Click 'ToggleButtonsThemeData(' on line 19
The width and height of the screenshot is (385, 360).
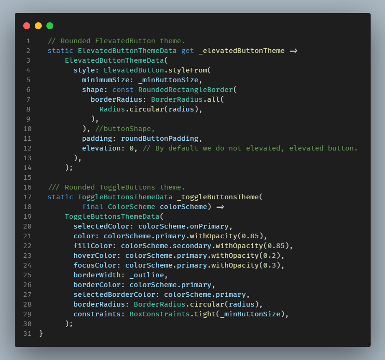[114, 216]
